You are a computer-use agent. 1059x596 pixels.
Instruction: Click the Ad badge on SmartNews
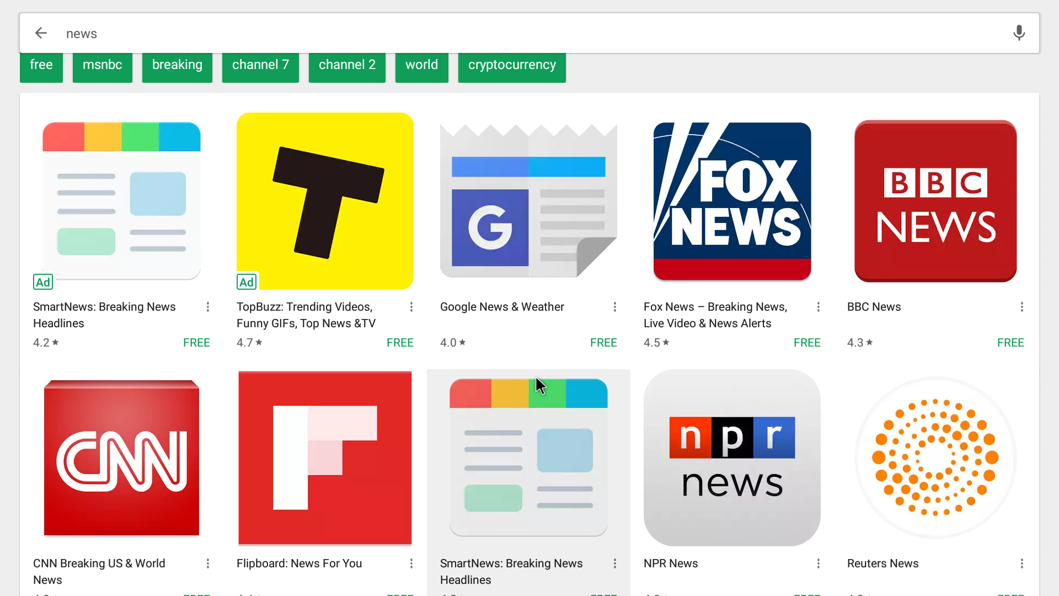click(43, 282)
